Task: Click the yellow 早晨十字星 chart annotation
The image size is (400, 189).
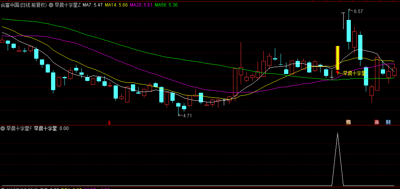Action: (354, 74)
